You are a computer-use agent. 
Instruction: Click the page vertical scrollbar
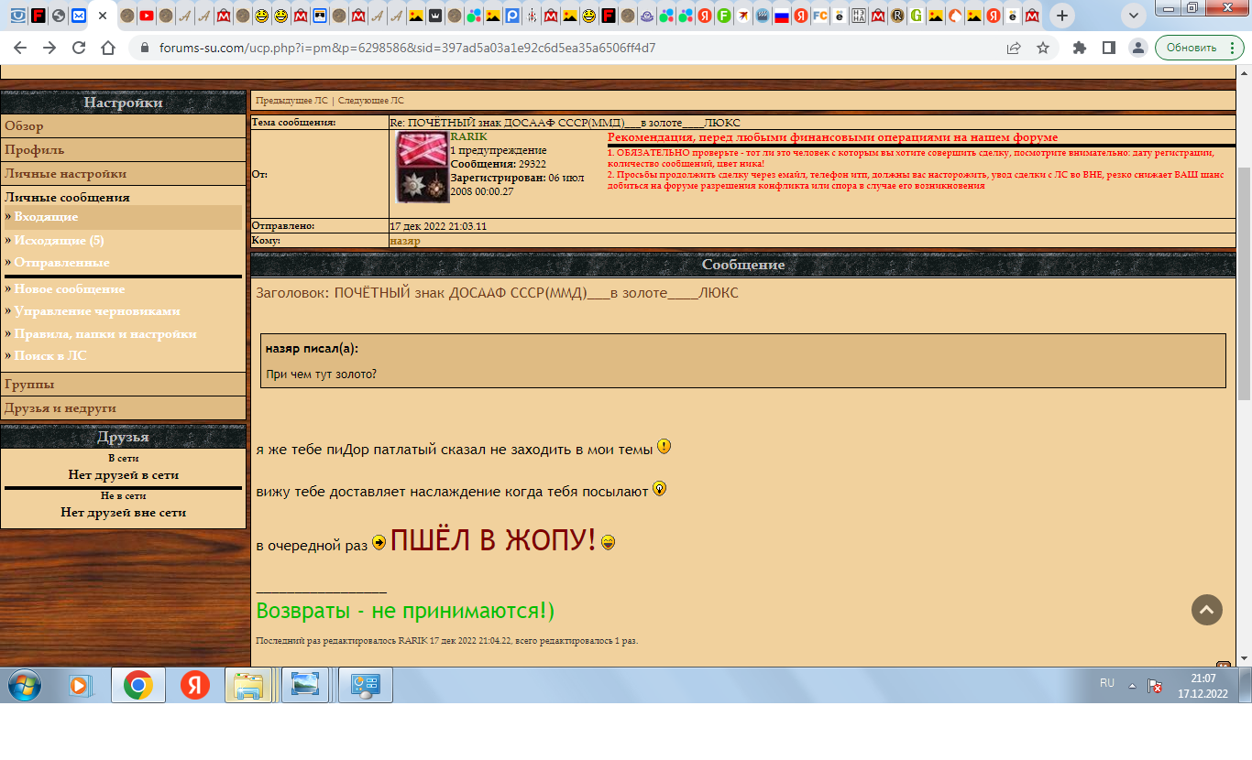point(1245,284)
